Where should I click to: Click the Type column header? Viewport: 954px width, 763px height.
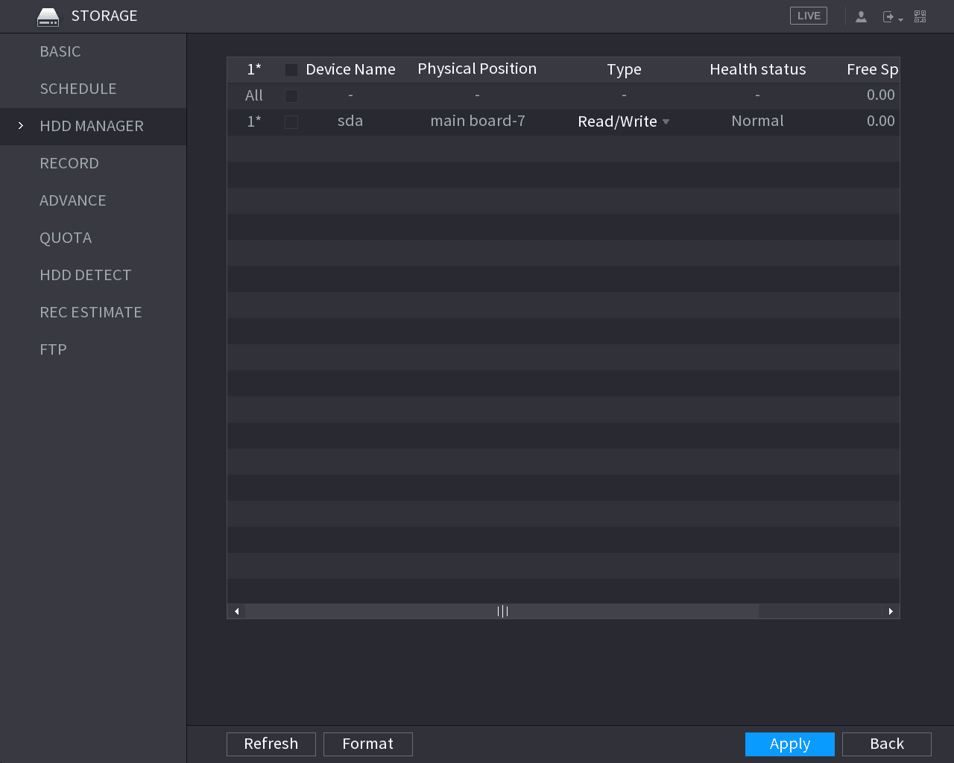click(x=624, y=69)
